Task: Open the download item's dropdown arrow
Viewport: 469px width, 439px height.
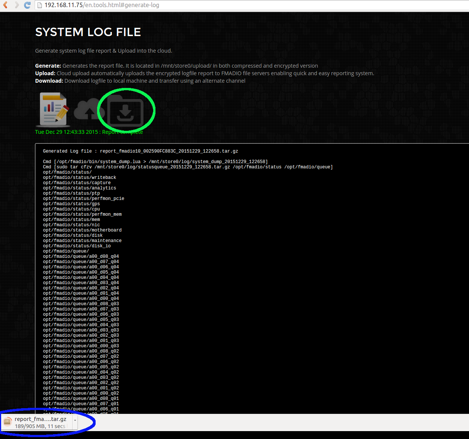Action: point(75,421)
